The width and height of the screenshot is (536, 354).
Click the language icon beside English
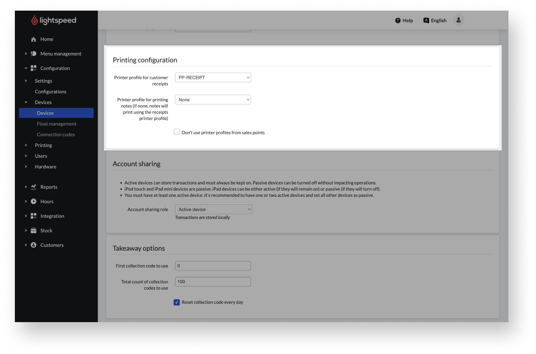pyautogui.click(x=426, y=20)
